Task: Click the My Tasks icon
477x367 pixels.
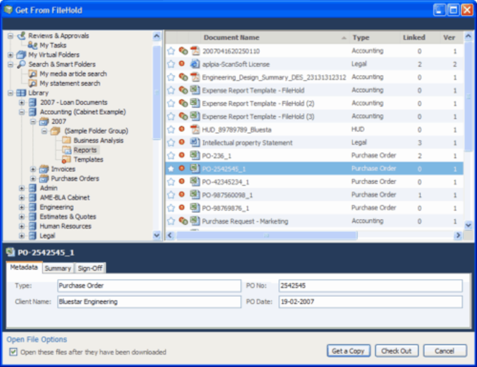Action: coord(33,45)
